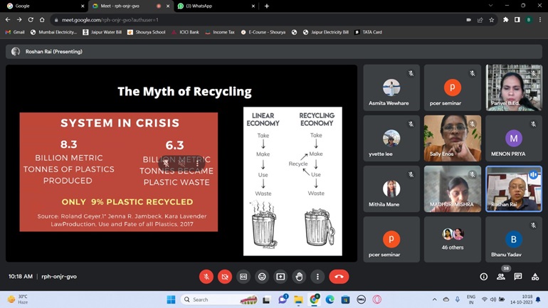The width and height of the screenshot is (548, 308).
Task: Open the Activities panel icon
Action: 535,277
